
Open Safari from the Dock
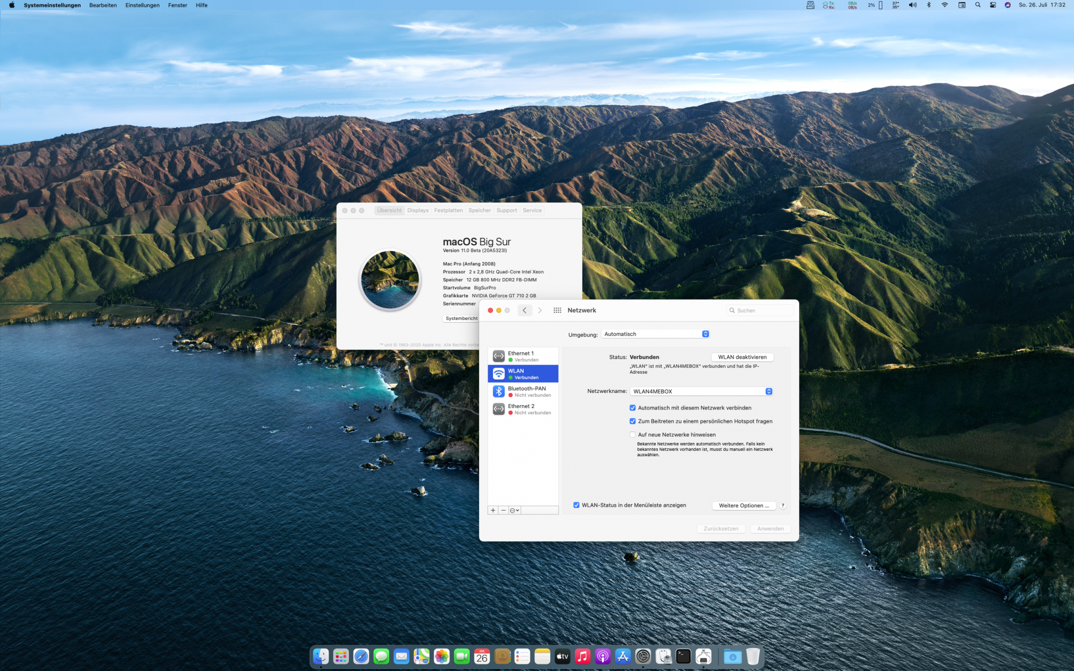pyautogui.click(x=361, y=656)
